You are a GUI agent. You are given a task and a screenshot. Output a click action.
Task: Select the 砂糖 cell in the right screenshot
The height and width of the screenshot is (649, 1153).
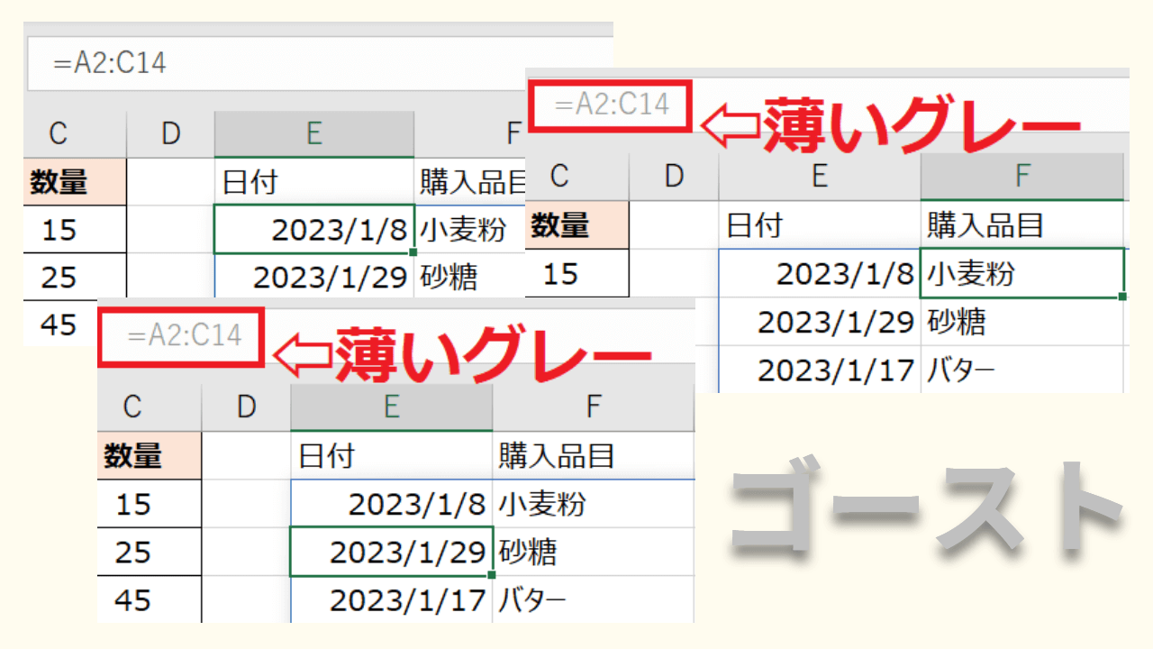(x=1021, y=322)
